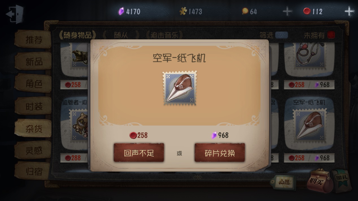The width and height of the screenshot is (358, 201).
Task: Tap the plus icon beside inspiration count
Action: 287,11
